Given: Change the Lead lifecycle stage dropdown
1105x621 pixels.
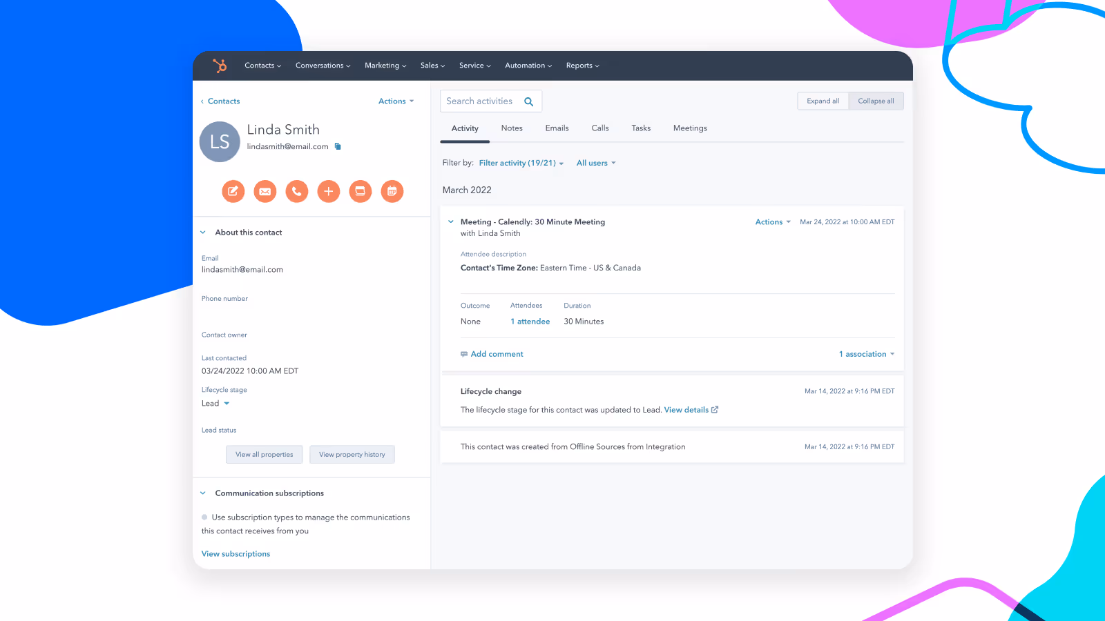Looking at the screenshot, I should click(x=215, y=404).
